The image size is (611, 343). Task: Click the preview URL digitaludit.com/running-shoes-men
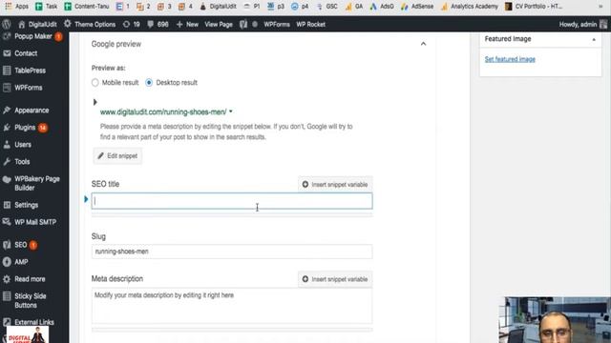163,112
